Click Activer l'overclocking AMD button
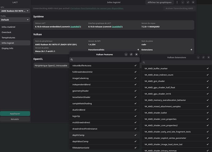 pos(179,8)
